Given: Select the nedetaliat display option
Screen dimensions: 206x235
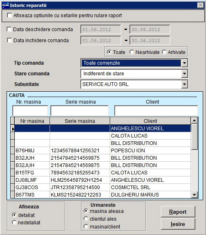Looking at the screenshot, I should click(x=14, y=222).
